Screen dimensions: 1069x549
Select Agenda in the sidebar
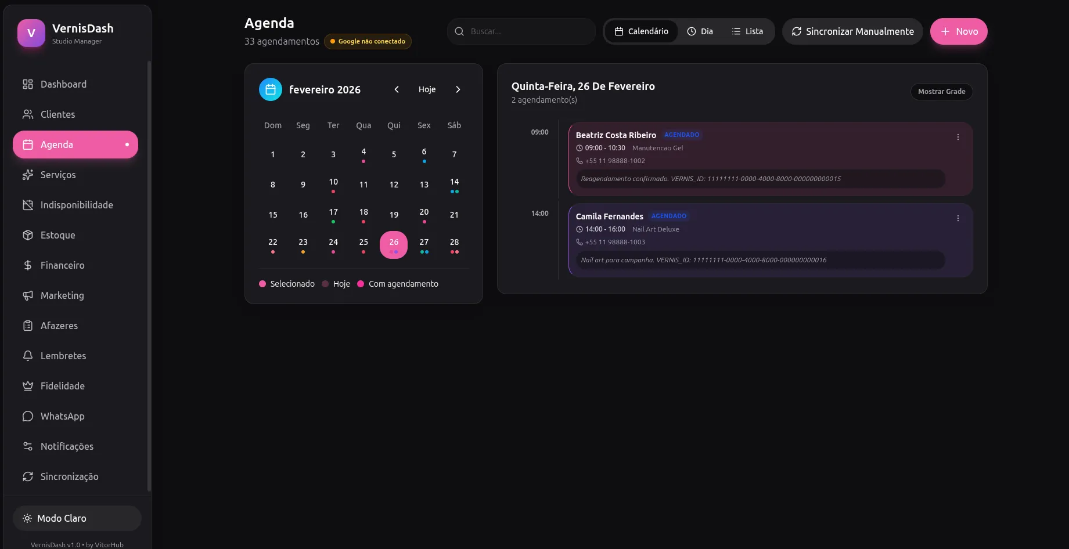tap(75, 145)
